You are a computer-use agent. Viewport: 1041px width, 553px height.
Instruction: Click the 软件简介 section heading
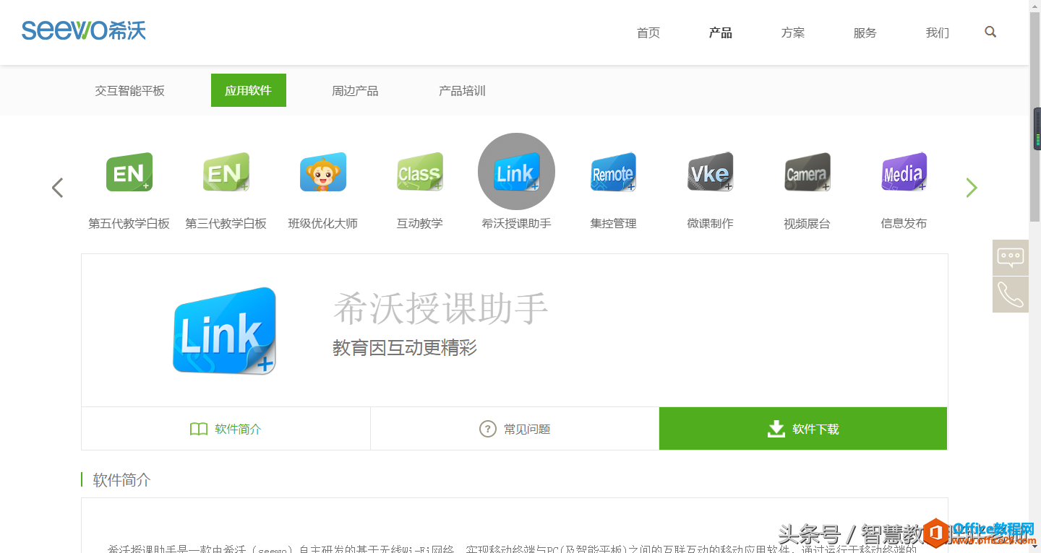(x=122, y=480)
